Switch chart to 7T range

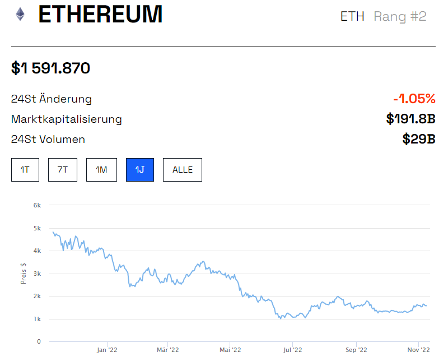(x=63, y=170)
